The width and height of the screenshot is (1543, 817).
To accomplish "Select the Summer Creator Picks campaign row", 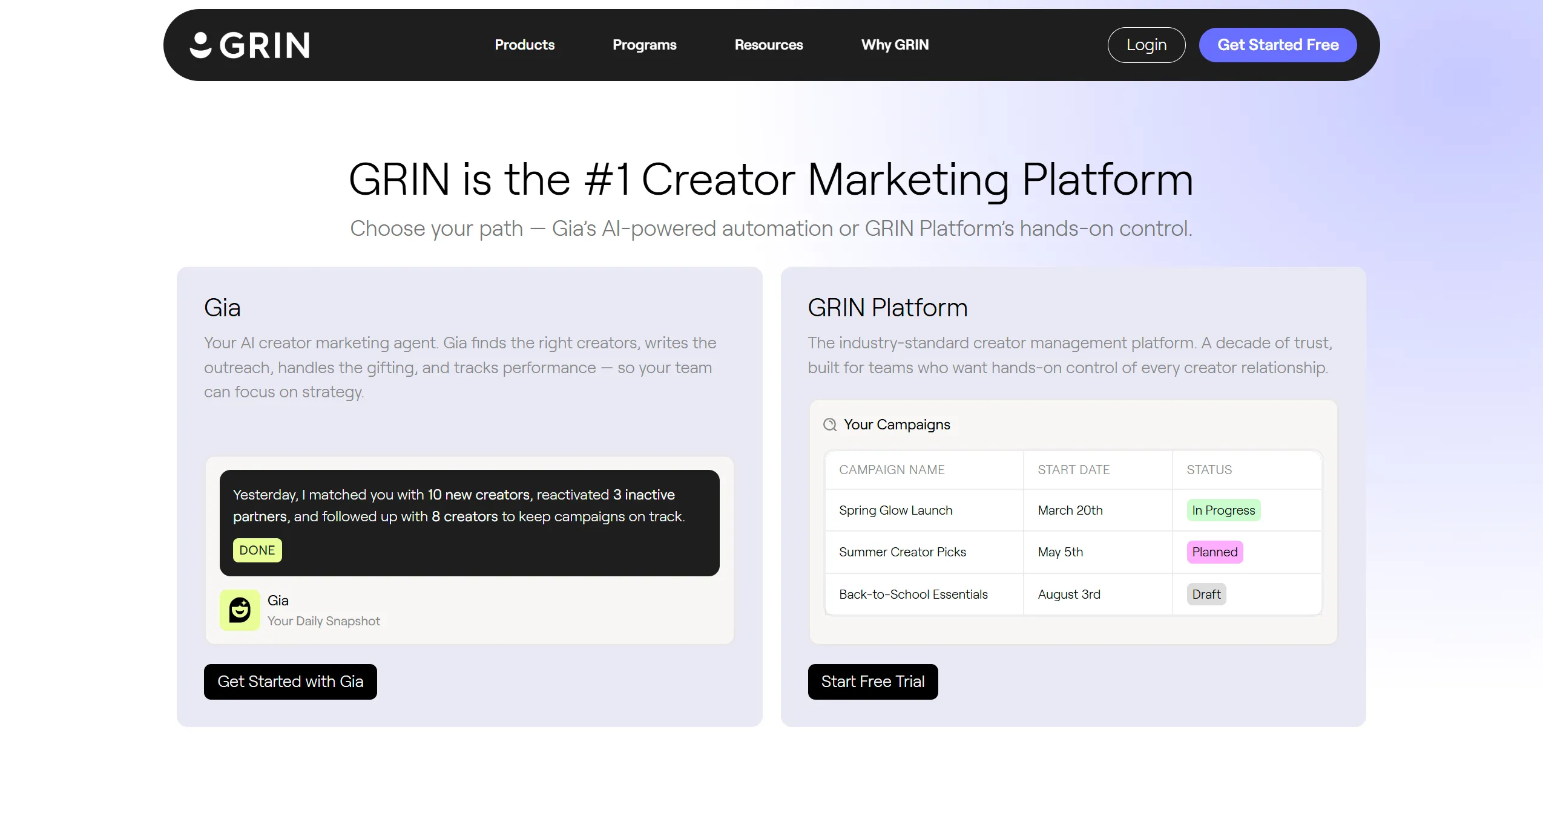I will (x=902, y=552).
